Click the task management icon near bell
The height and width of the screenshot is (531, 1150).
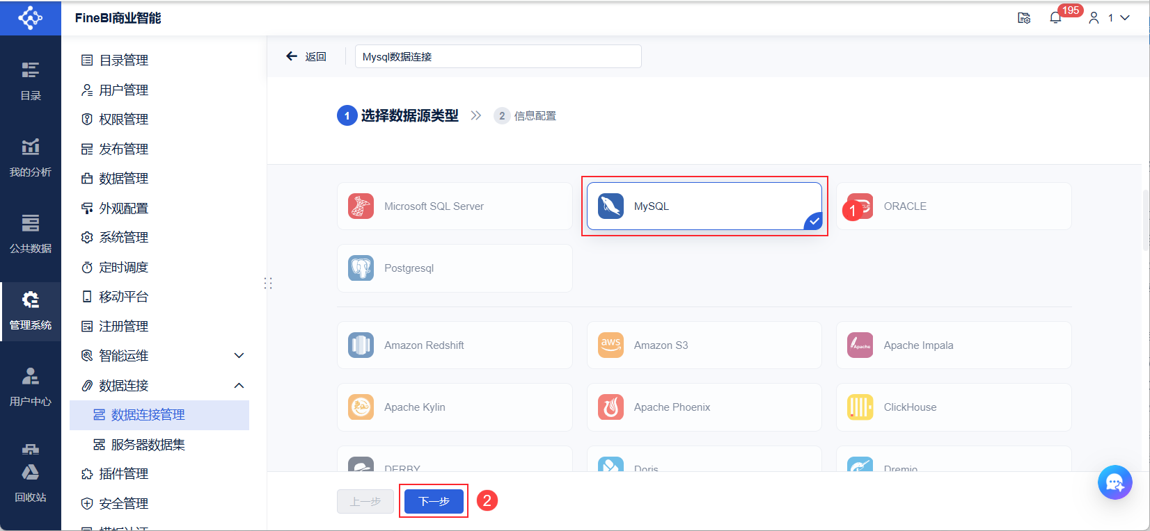click(1024, 18)
